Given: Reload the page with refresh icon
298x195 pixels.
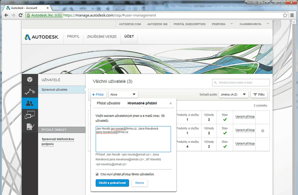Looking at the screenshot, I should click(20, 15).
